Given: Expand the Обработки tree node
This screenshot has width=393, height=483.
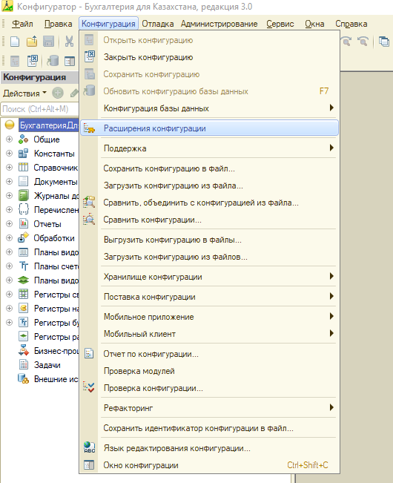Looking at the screenshot, I should [9, 238].
